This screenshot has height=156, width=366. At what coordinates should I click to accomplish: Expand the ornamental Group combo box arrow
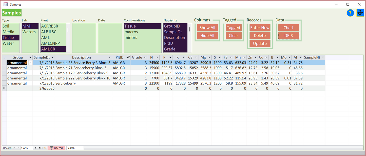(30, 63)
